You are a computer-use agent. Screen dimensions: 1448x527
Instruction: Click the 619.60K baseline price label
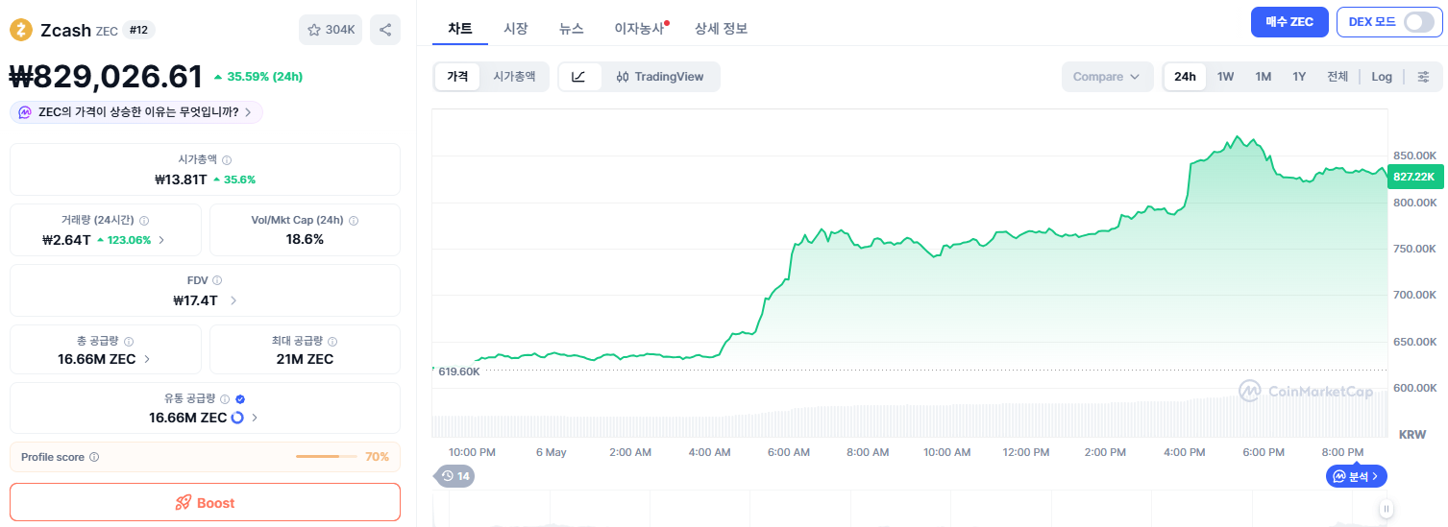click(458, 371)
